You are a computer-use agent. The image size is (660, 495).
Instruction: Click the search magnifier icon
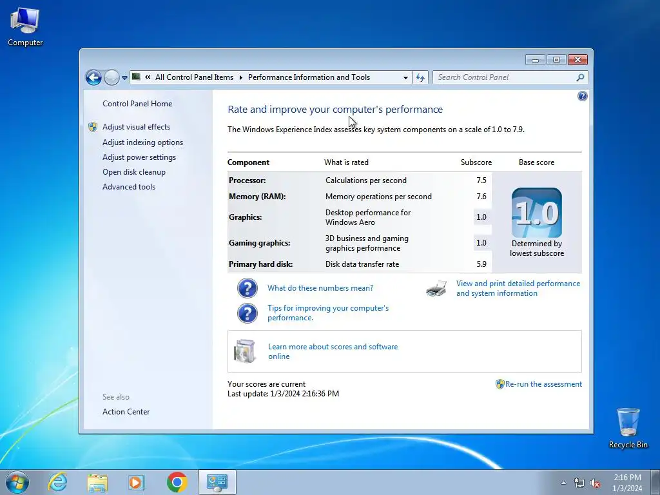[x=580, y=77]
